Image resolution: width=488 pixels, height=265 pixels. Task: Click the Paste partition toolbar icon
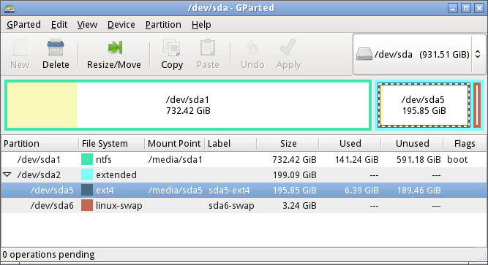208,48
